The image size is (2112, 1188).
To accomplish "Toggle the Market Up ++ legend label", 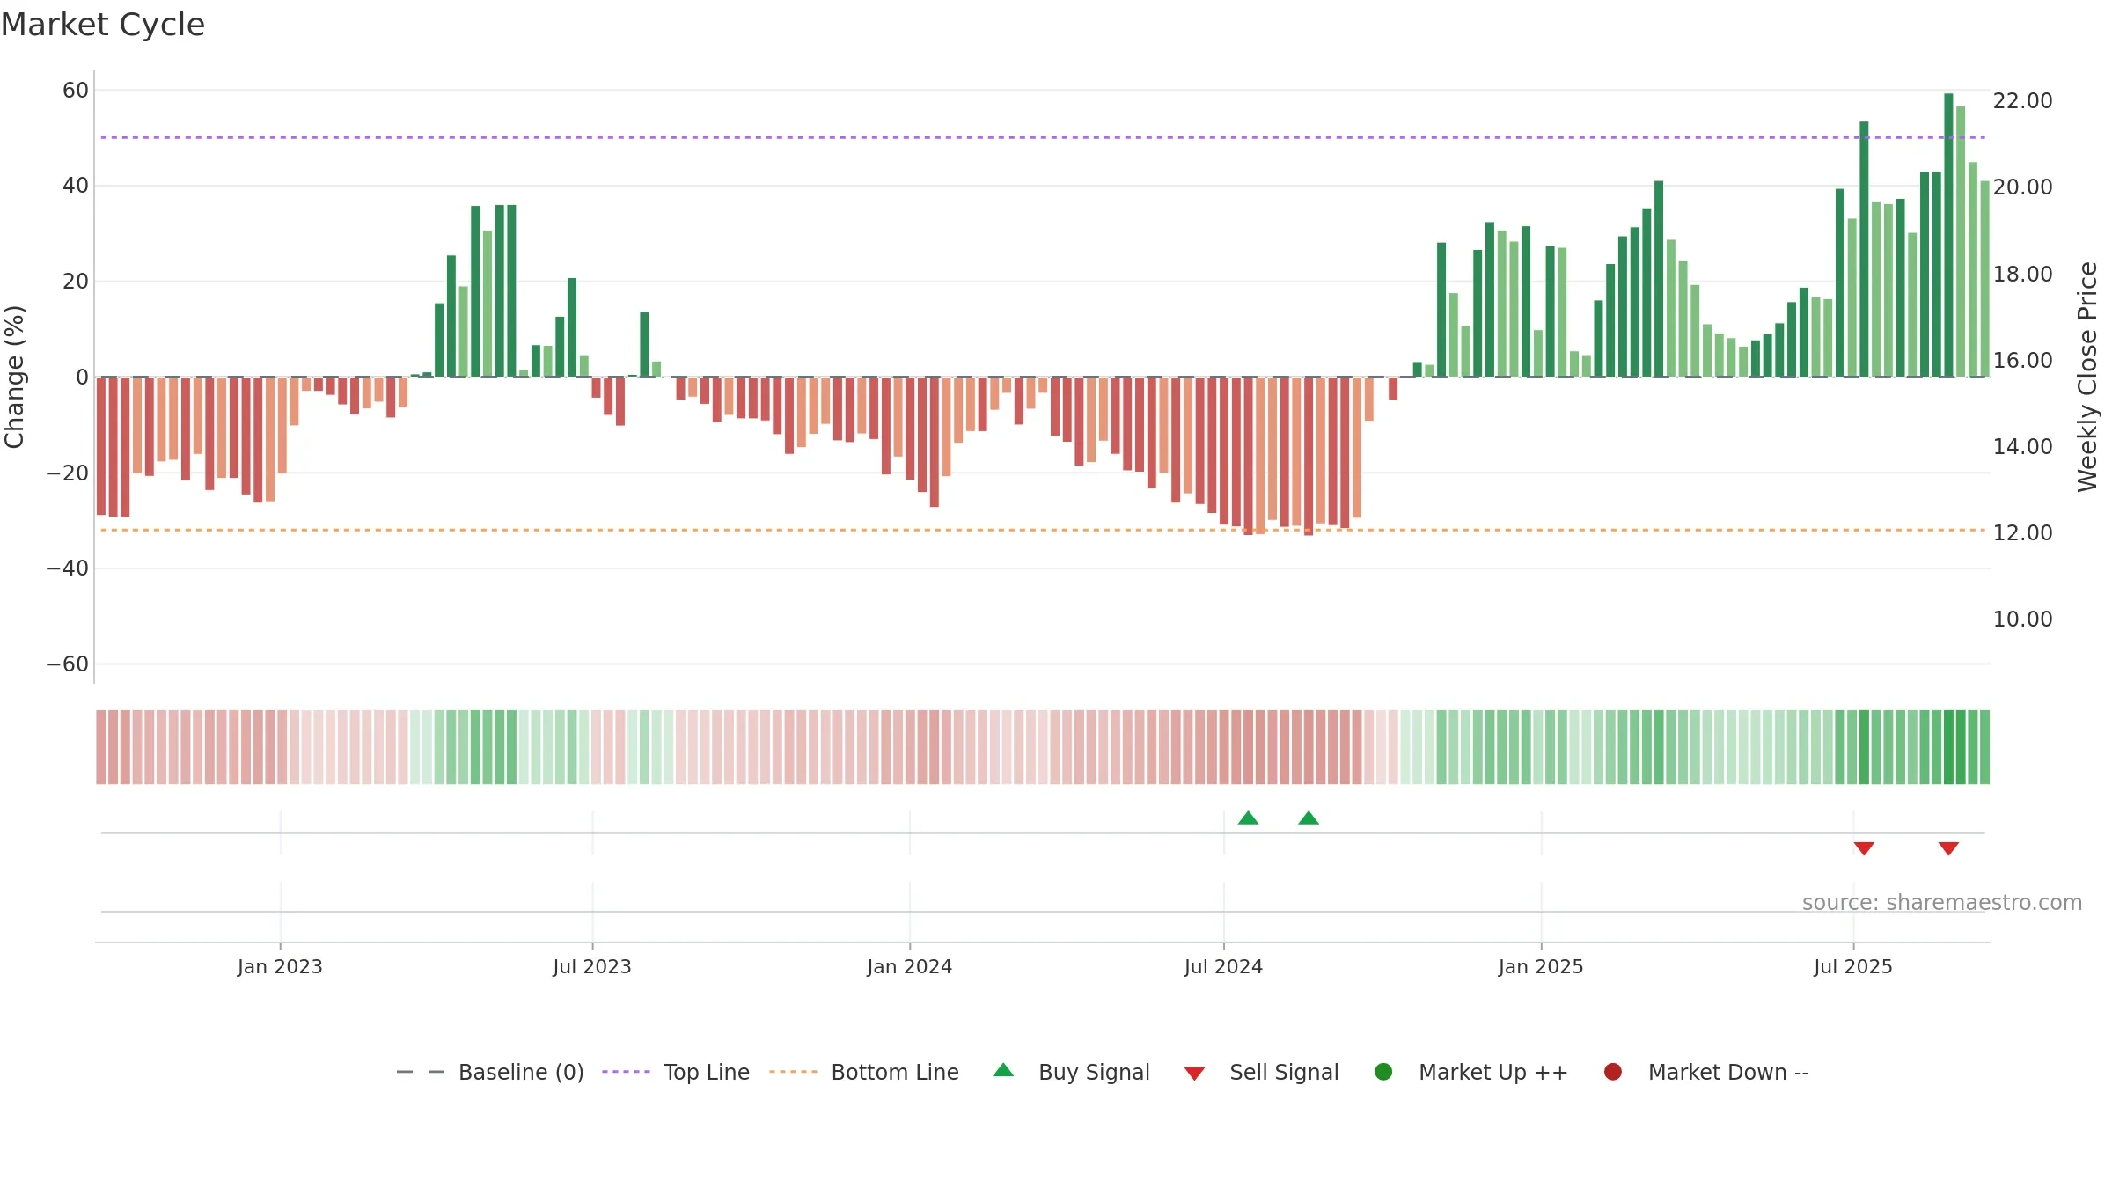I will 1493,1072.
